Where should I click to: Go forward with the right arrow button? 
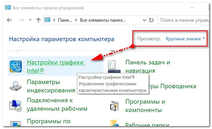[x=21, y=20]
